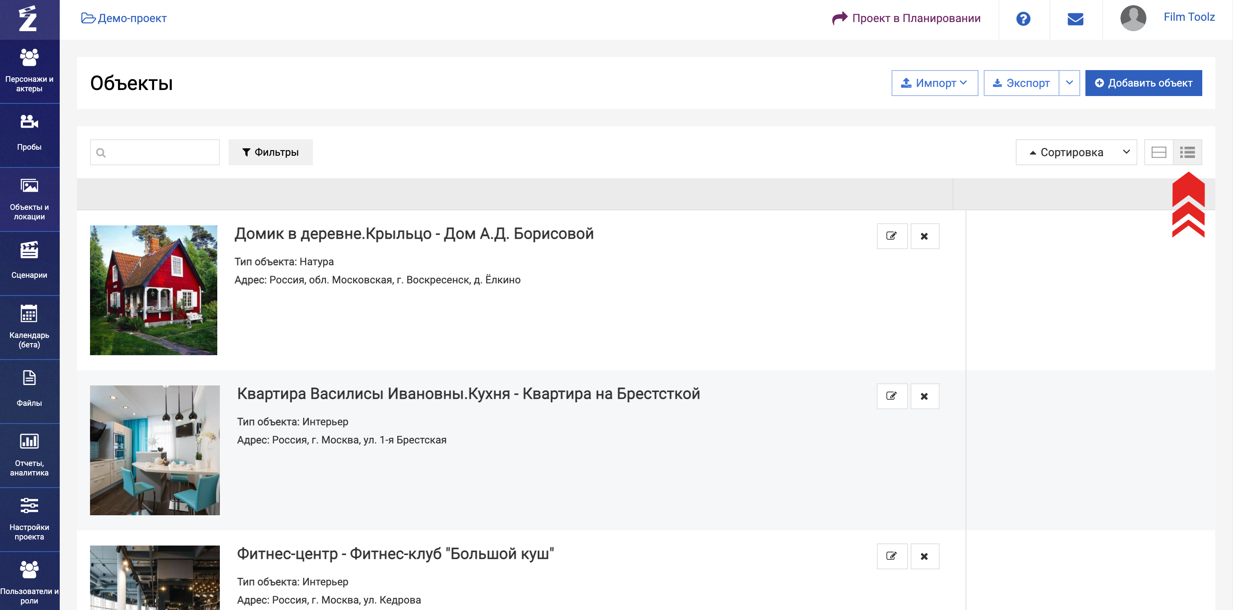Open Квартира Василисы Ивановны.Кухня title
Viewport: 1233px width, 610px height.
pyautogui.click(x=468, y=394)
